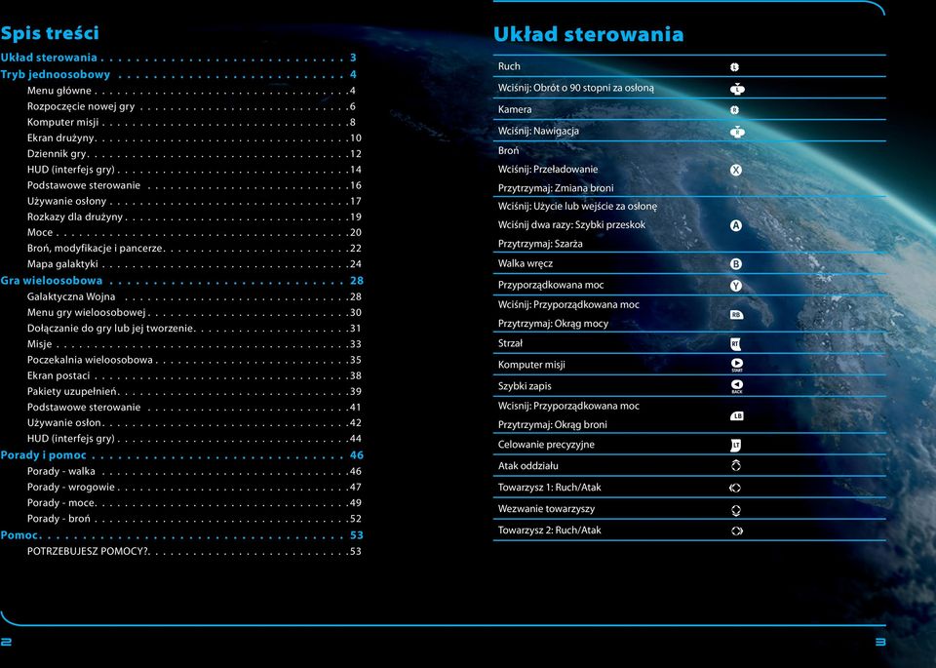This screenshot has height=668, width=936.
Task: Select the Porady - moce entry
Action: [x=194, y=502]
